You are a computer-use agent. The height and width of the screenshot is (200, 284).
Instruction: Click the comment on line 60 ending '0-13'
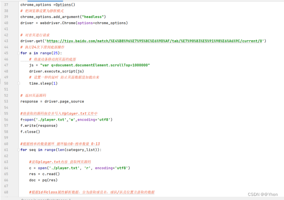point(60,144)
